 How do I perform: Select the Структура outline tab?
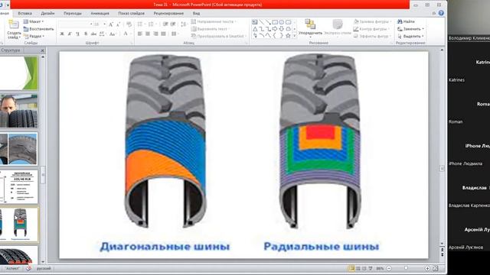[10, 50]
